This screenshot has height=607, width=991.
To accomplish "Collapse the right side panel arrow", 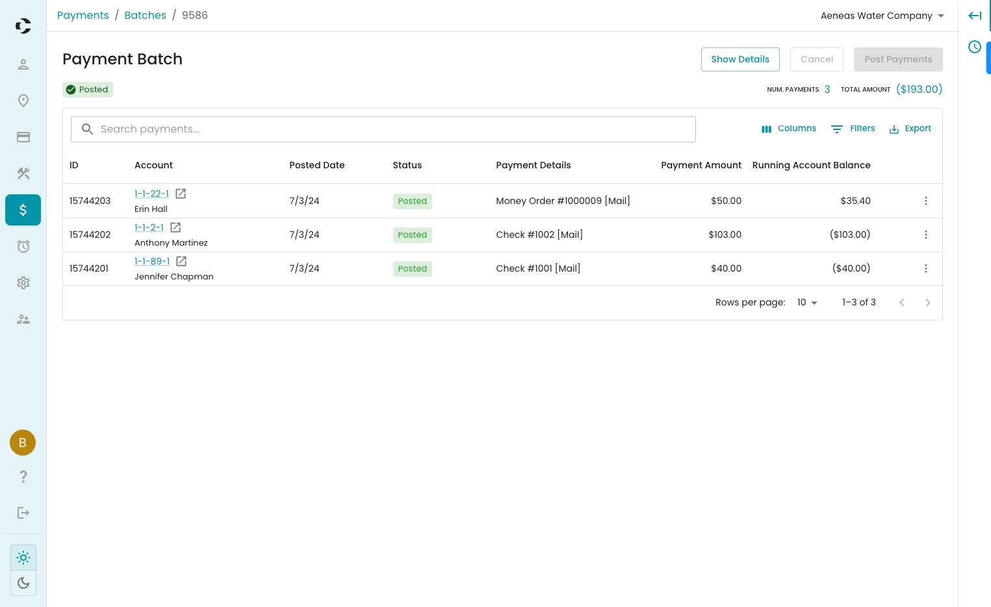I will click(974, 16).
